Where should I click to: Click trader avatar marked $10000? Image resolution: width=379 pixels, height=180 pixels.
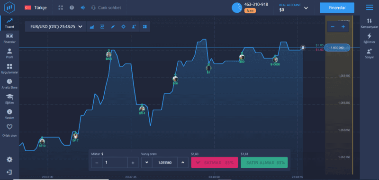(x=275, y=59)
